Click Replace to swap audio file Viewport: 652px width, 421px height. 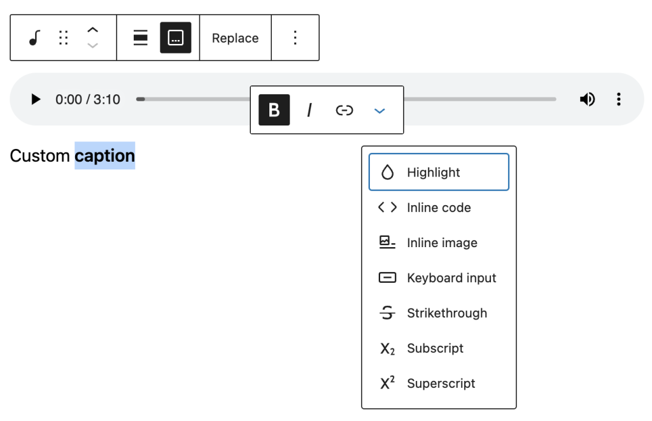pyautogui.click(x=235, y=38)
